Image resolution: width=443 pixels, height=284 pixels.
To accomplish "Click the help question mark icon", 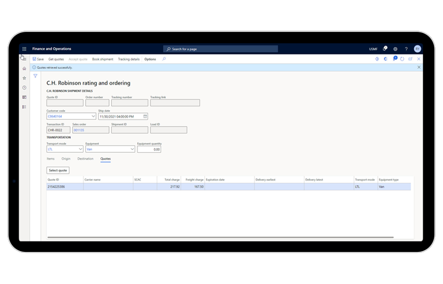I will (x=406, y=49).
